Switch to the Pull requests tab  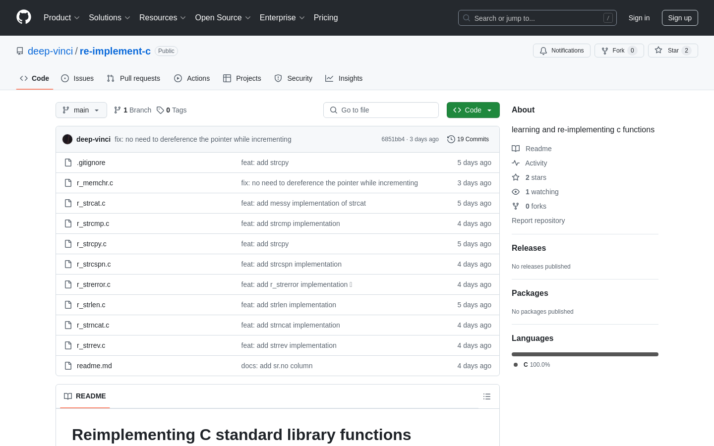point(133,78)
